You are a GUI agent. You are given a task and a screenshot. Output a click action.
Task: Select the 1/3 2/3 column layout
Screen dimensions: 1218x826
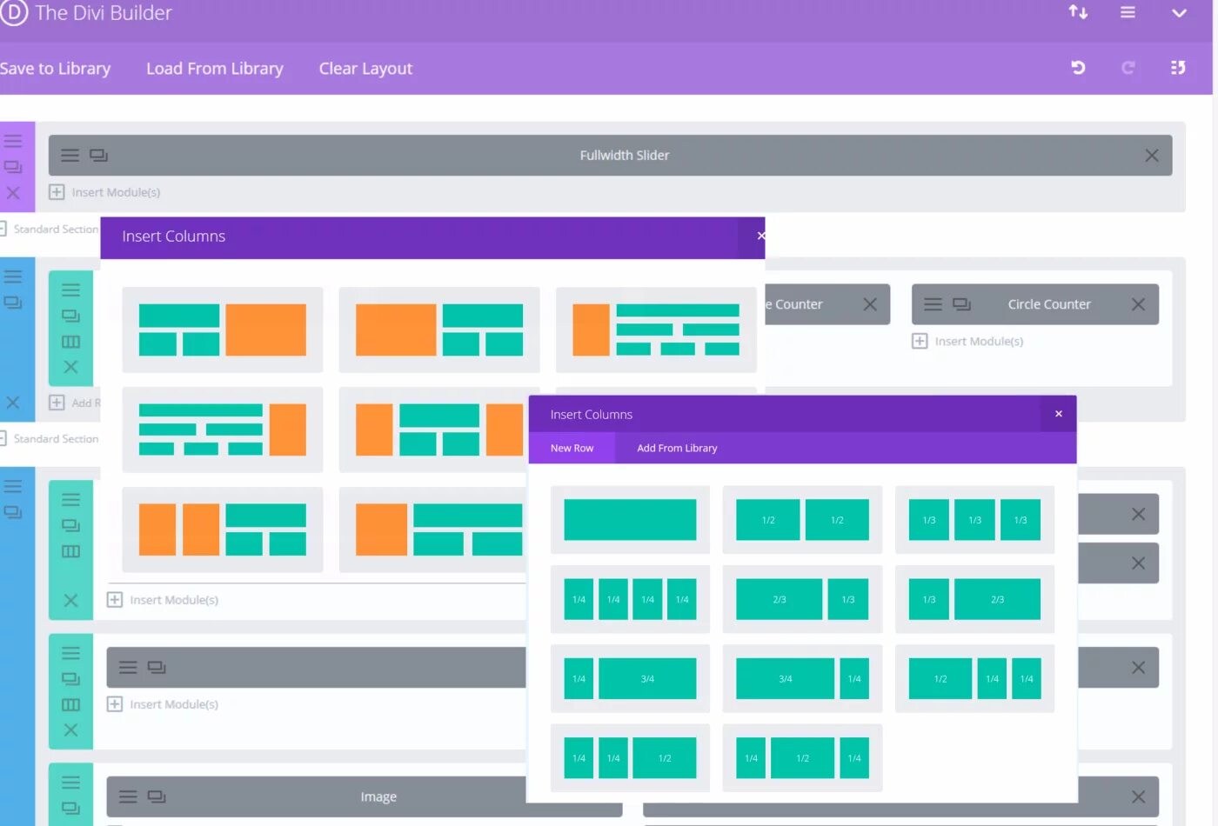974,599
